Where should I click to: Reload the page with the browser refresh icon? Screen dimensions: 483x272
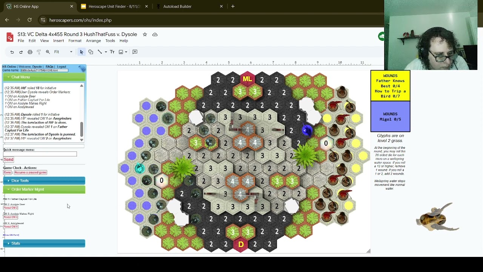click(29, 20)
